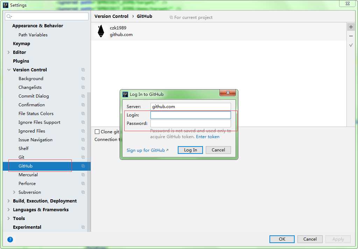
Task: Click project-level icon beside Mercurial
Action: 83,175
